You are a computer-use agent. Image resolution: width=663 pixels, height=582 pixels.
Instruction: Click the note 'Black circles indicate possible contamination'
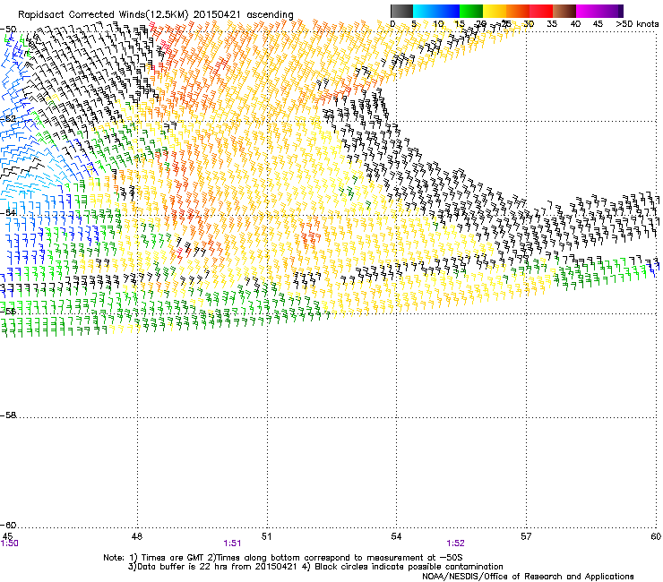click(409, 567)
